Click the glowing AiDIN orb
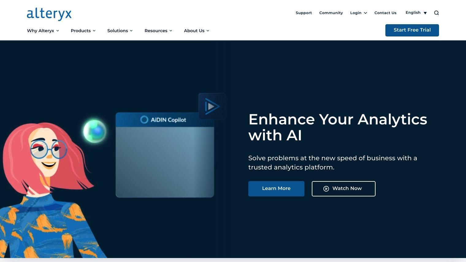Viewport: 466px width, 262px height. [x=95, y=131]
